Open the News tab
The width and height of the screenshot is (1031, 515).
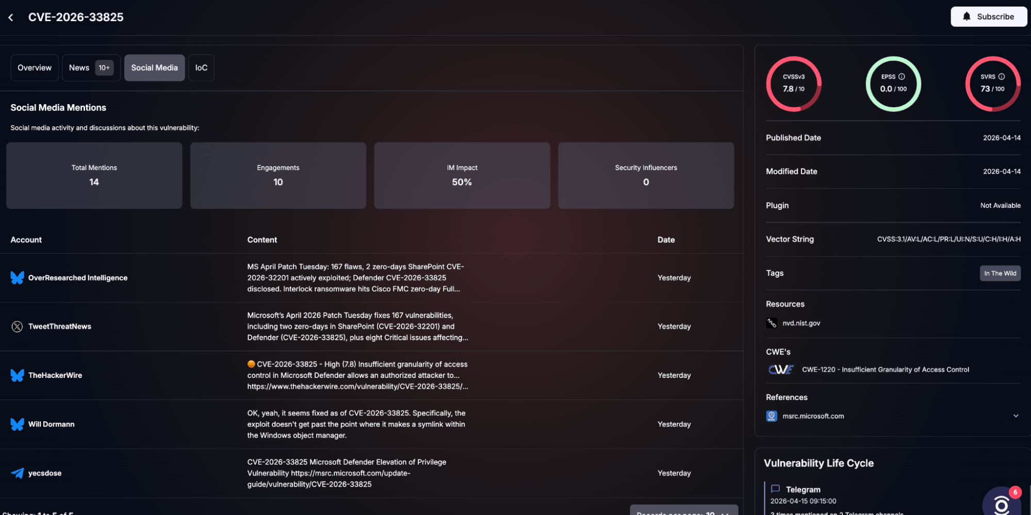pyautogui.click(x=91, y=68)
